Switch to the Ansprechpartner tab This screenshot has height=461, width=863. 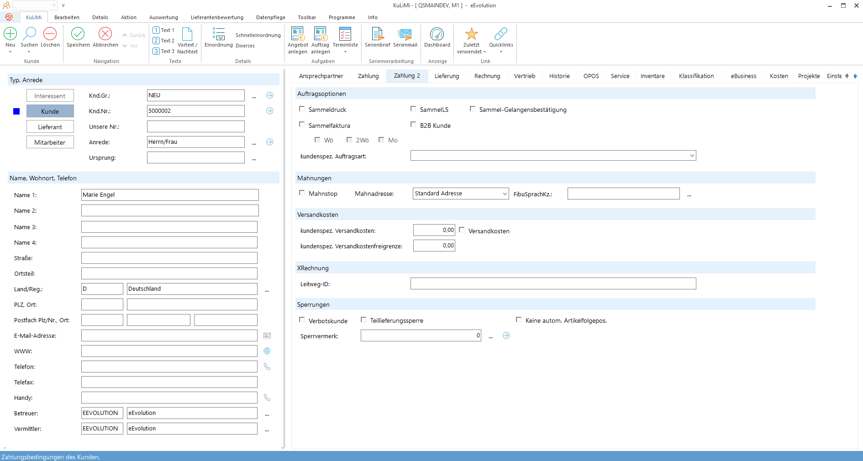tap(321, 76)
